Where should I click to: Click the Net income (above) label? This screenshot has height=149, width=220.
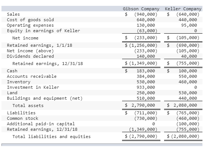(30, 51)
